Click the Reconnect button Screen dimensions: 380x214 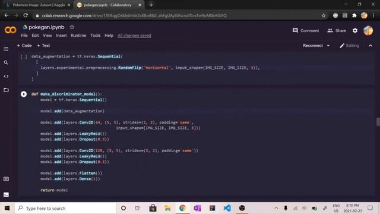click(313, 46)
